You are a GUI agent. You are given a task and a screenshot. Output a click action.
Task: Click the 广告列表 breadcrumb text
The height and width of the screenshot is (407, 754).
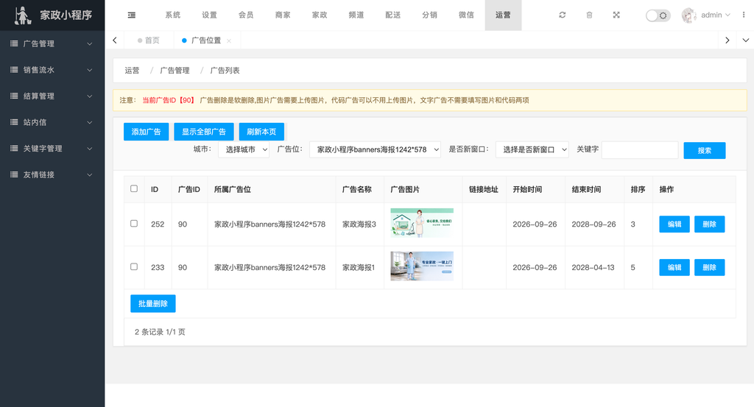225,71
